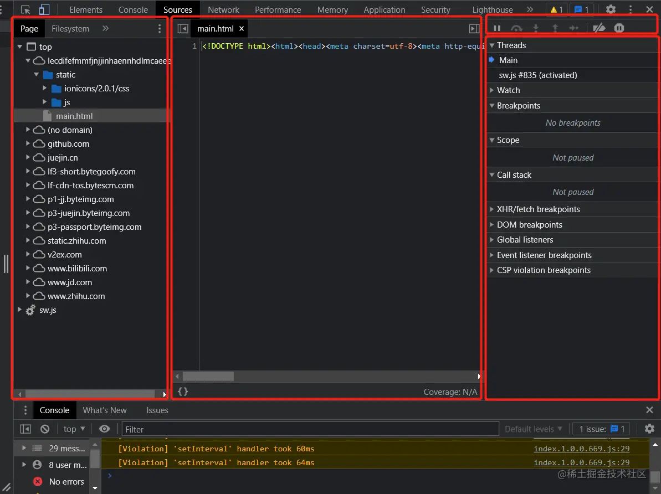Click the No errors red icon entry

coord(59,481)
